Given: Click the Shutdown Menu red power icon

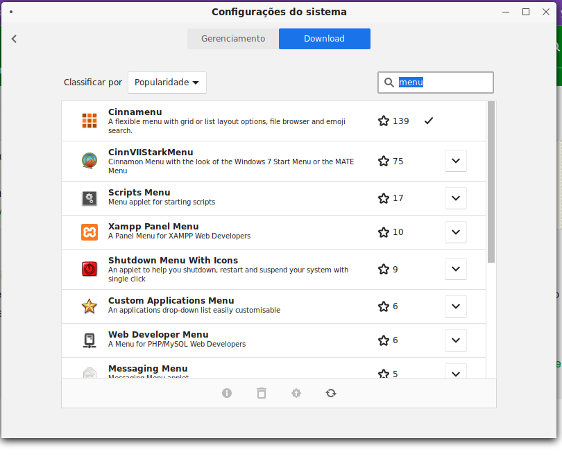Looking at the screenshot, I should 90,269.
